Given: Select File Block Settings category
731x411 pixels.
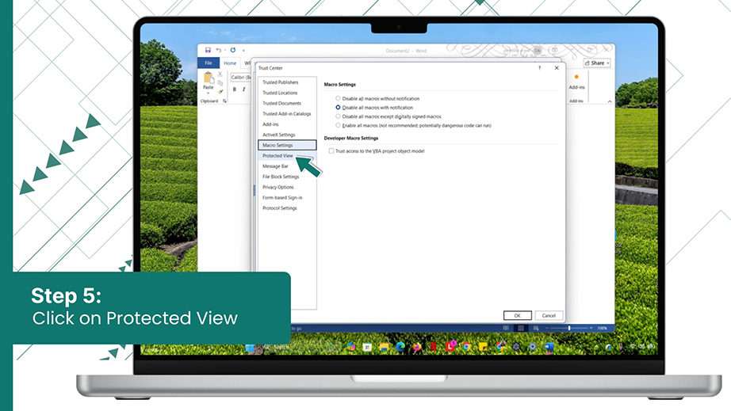Looking at the screenshot, I should 281,177.
